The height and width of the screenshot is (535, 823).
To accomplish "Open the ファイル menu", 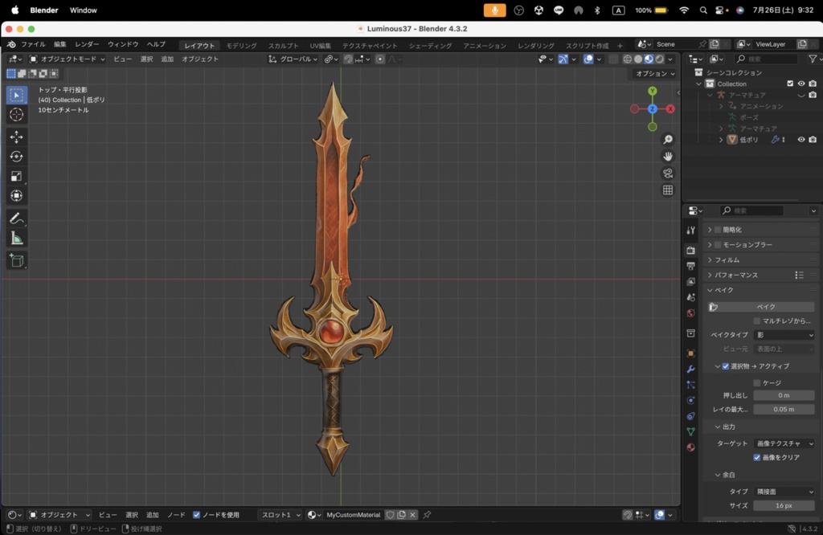I will tap(31, 45).
